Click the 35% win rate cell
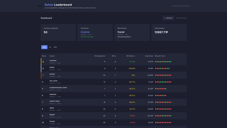227x128 pixels. (133, 75)
